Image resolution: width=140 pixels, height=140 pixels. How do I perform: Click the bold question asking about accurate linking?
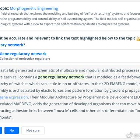pyautogui.click(x=70, y=42)
